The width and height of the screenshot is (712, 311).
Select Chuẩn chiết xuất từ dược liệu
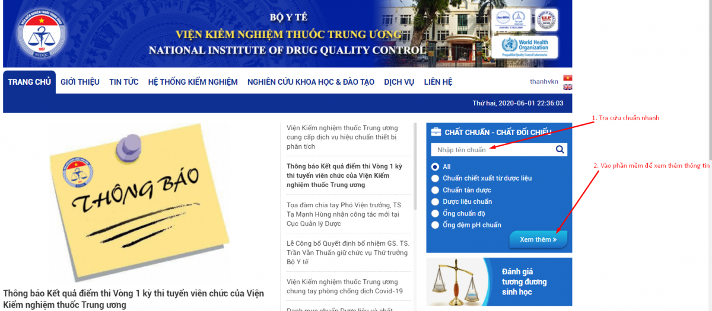[x=436, y=178]
